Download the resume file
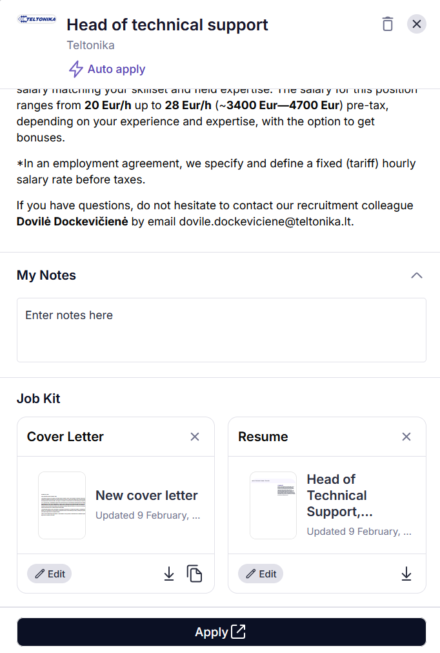 pos(406,574)
